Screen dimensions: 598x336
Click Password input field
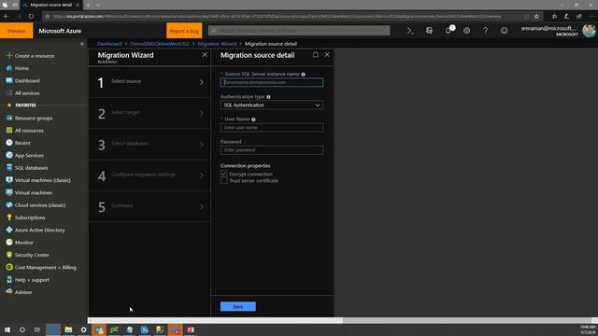point(272,150)
